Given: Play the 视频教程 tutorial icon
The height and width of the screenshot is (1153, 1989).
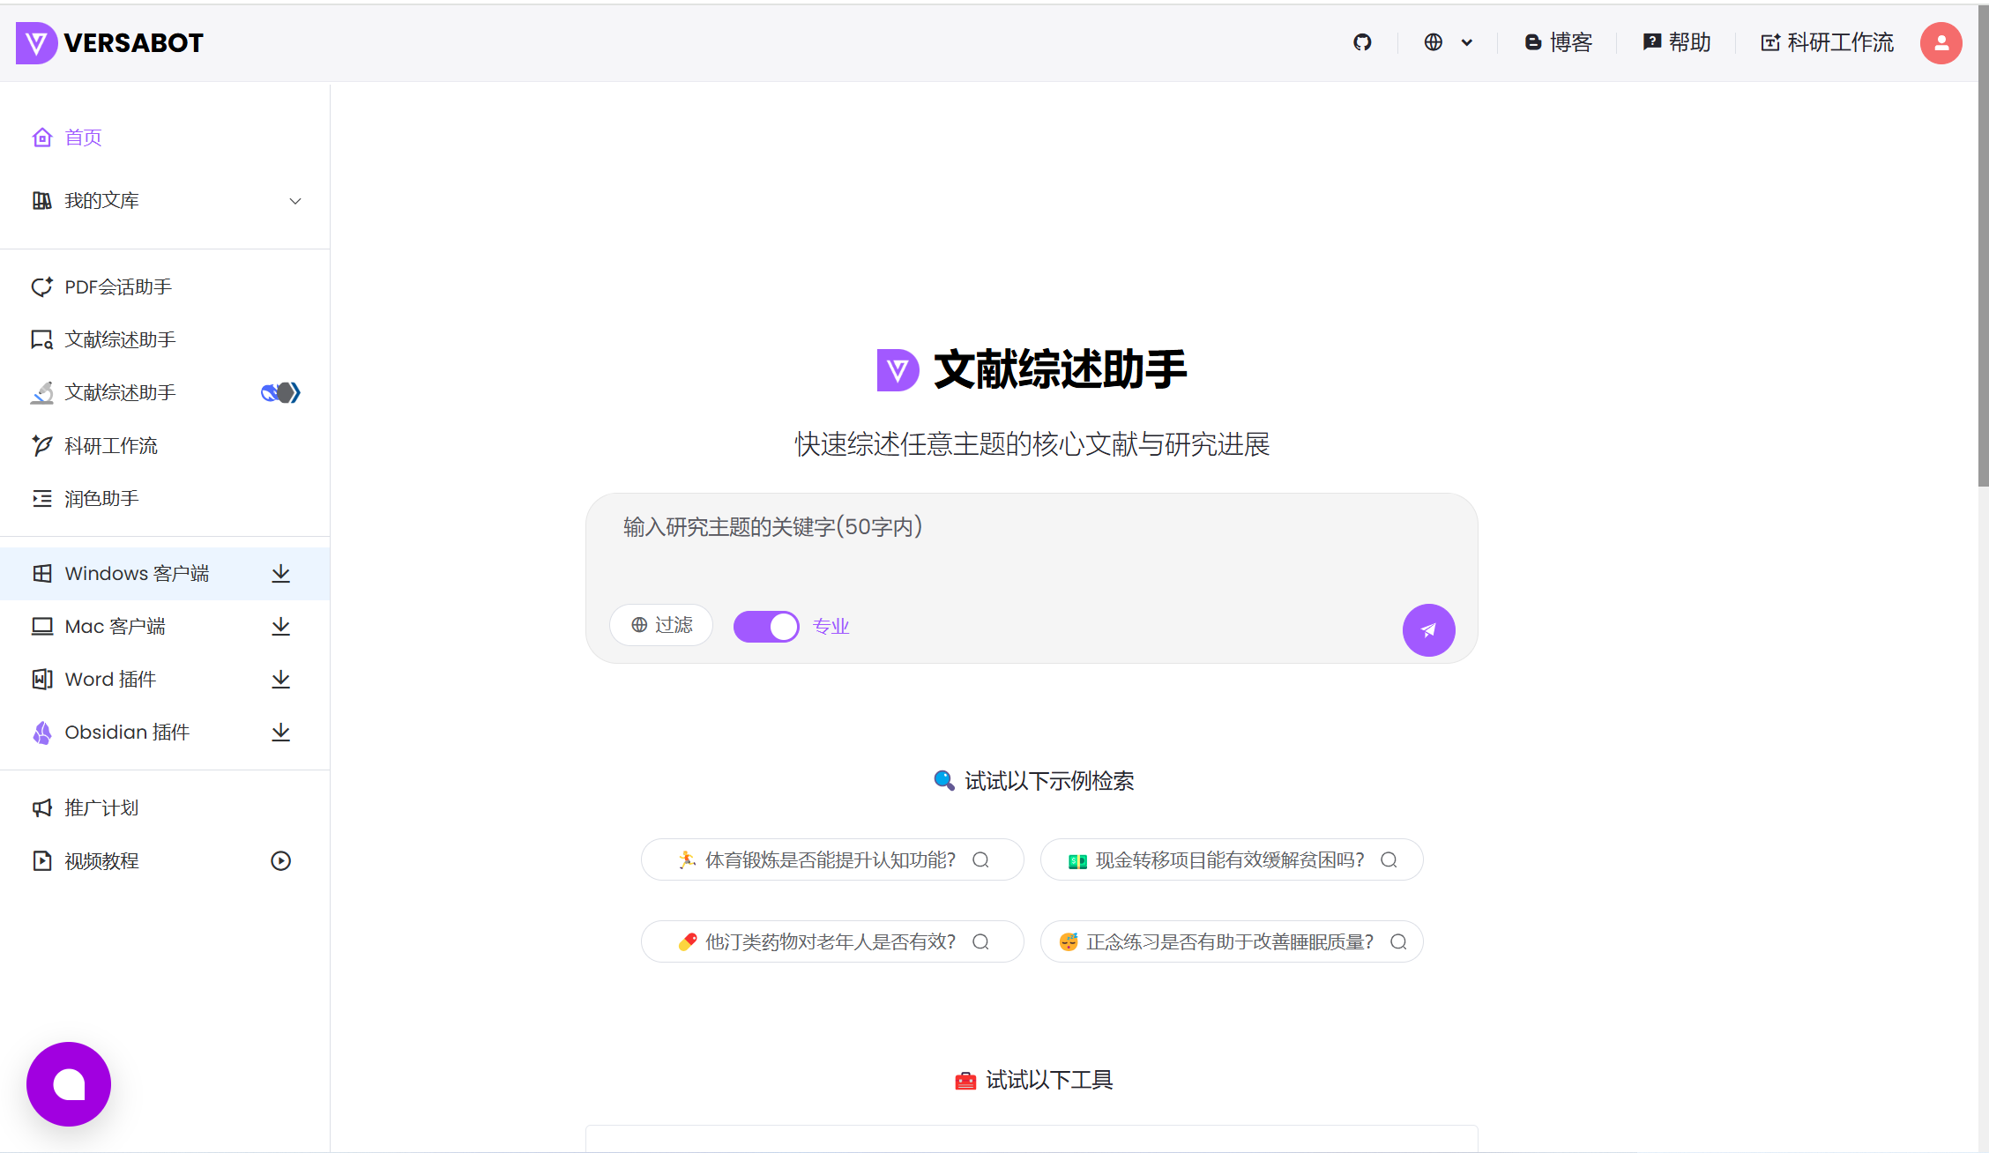Looking at the screenshot, I should click(280, 860).
